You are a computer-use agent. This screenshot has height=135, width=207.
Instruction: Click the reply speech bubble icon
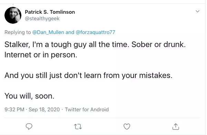(x=29, y=126)
